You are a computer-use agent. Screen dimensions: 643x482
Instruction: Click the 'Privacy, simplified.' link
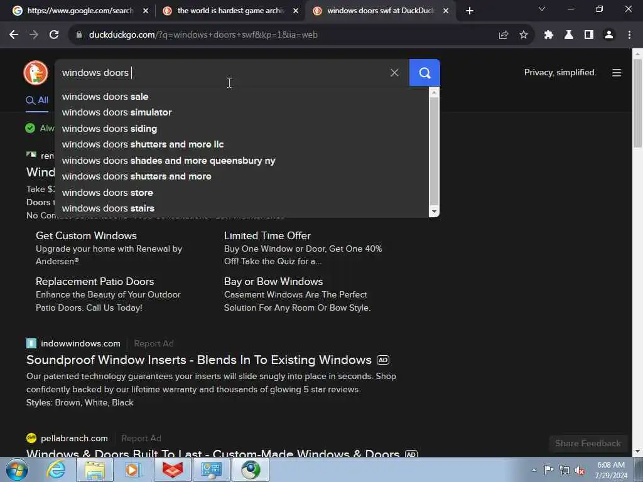coord(560,73)
